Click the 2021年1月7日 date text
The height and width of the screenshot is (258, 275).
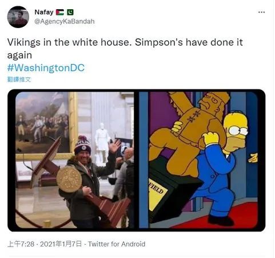tap(61, 244)
